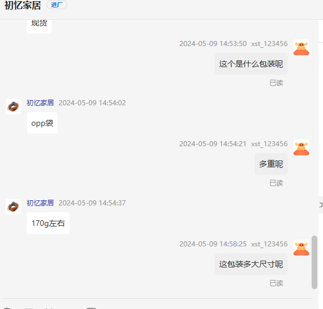Click the xst_123456 avatar at 14:58:25
Image resolution: width=323 pixels, height=309 pixels.
pyautogui.click(x=301, y=248)
